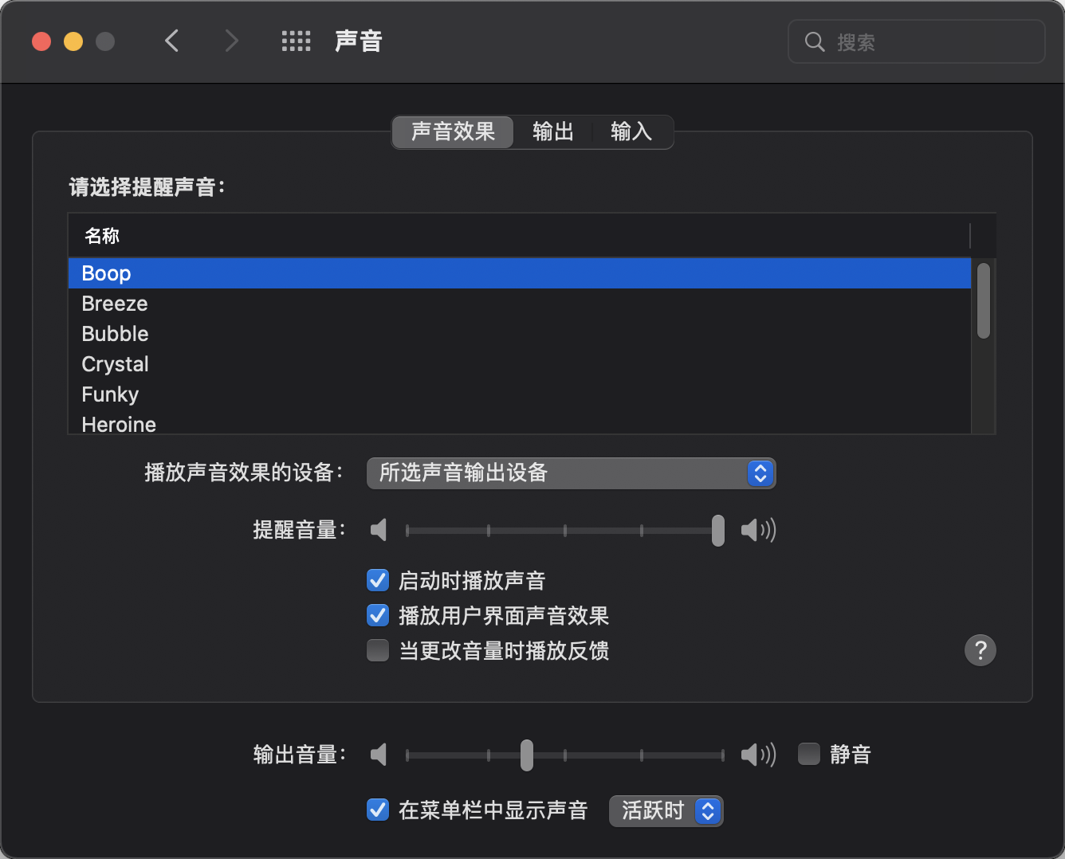Click the back navigation arrow

171,41
